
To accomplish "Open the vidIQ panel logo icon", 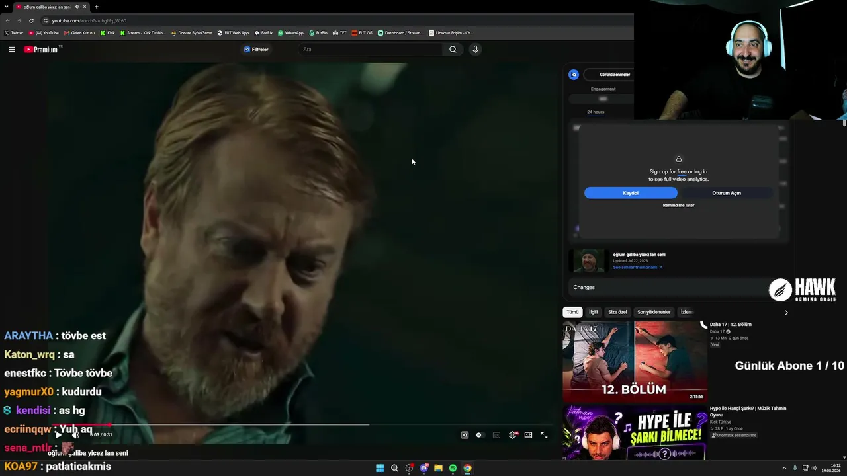I will (574, 75).
